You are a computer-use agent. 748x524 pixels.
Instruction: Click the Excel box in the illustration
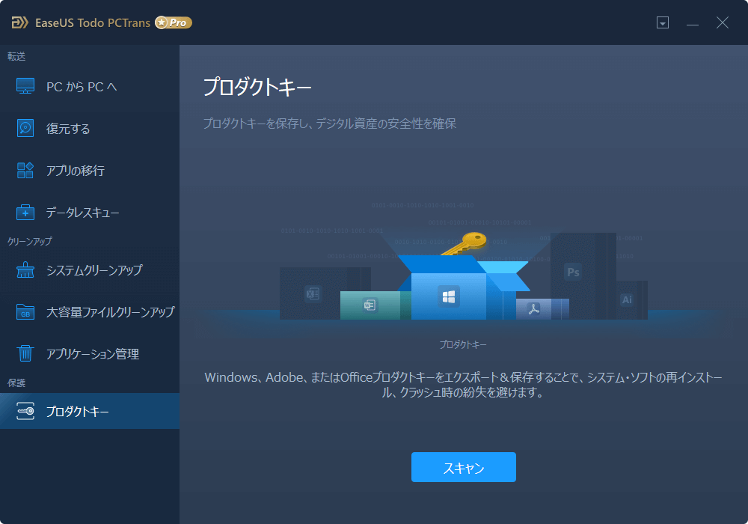(x=313, y=293)
